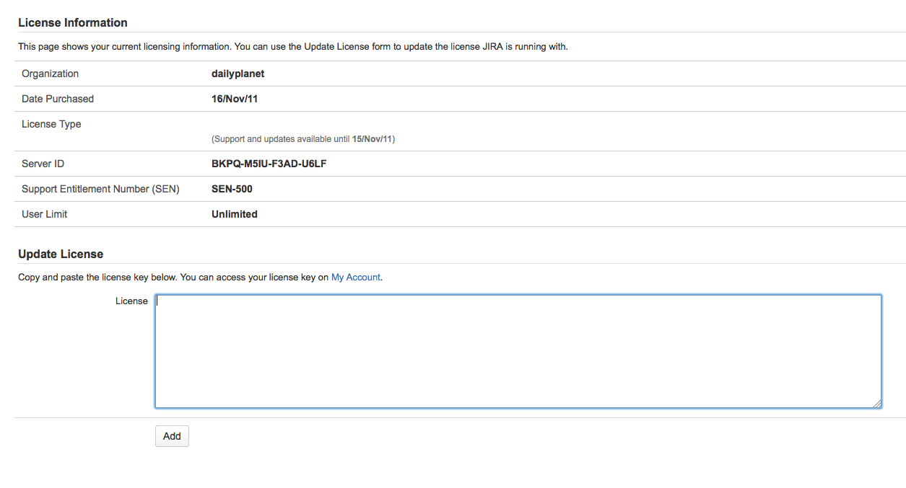This screenshot has width=906, height=488.
Task: Click the License field label
Action: click(131, 301)
